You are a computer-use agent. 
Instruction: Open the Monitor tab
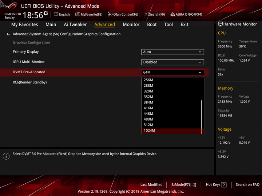click(x=131, y=25)
